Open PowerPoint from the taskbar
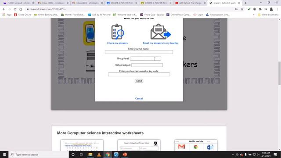281x158 pixels. click(125, 154)
